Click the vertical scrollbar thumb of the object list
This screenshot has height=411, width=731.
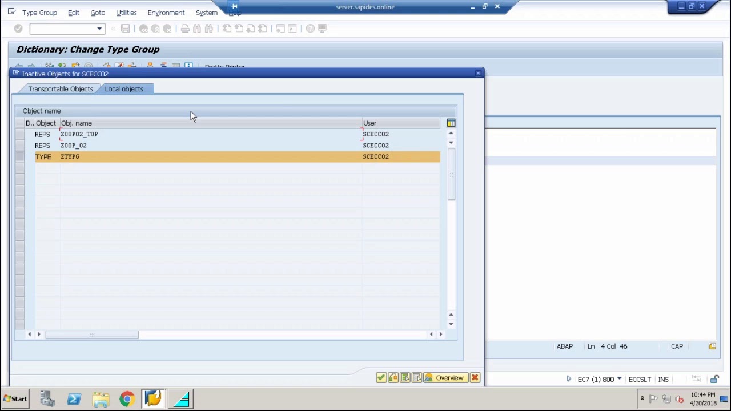451,174
